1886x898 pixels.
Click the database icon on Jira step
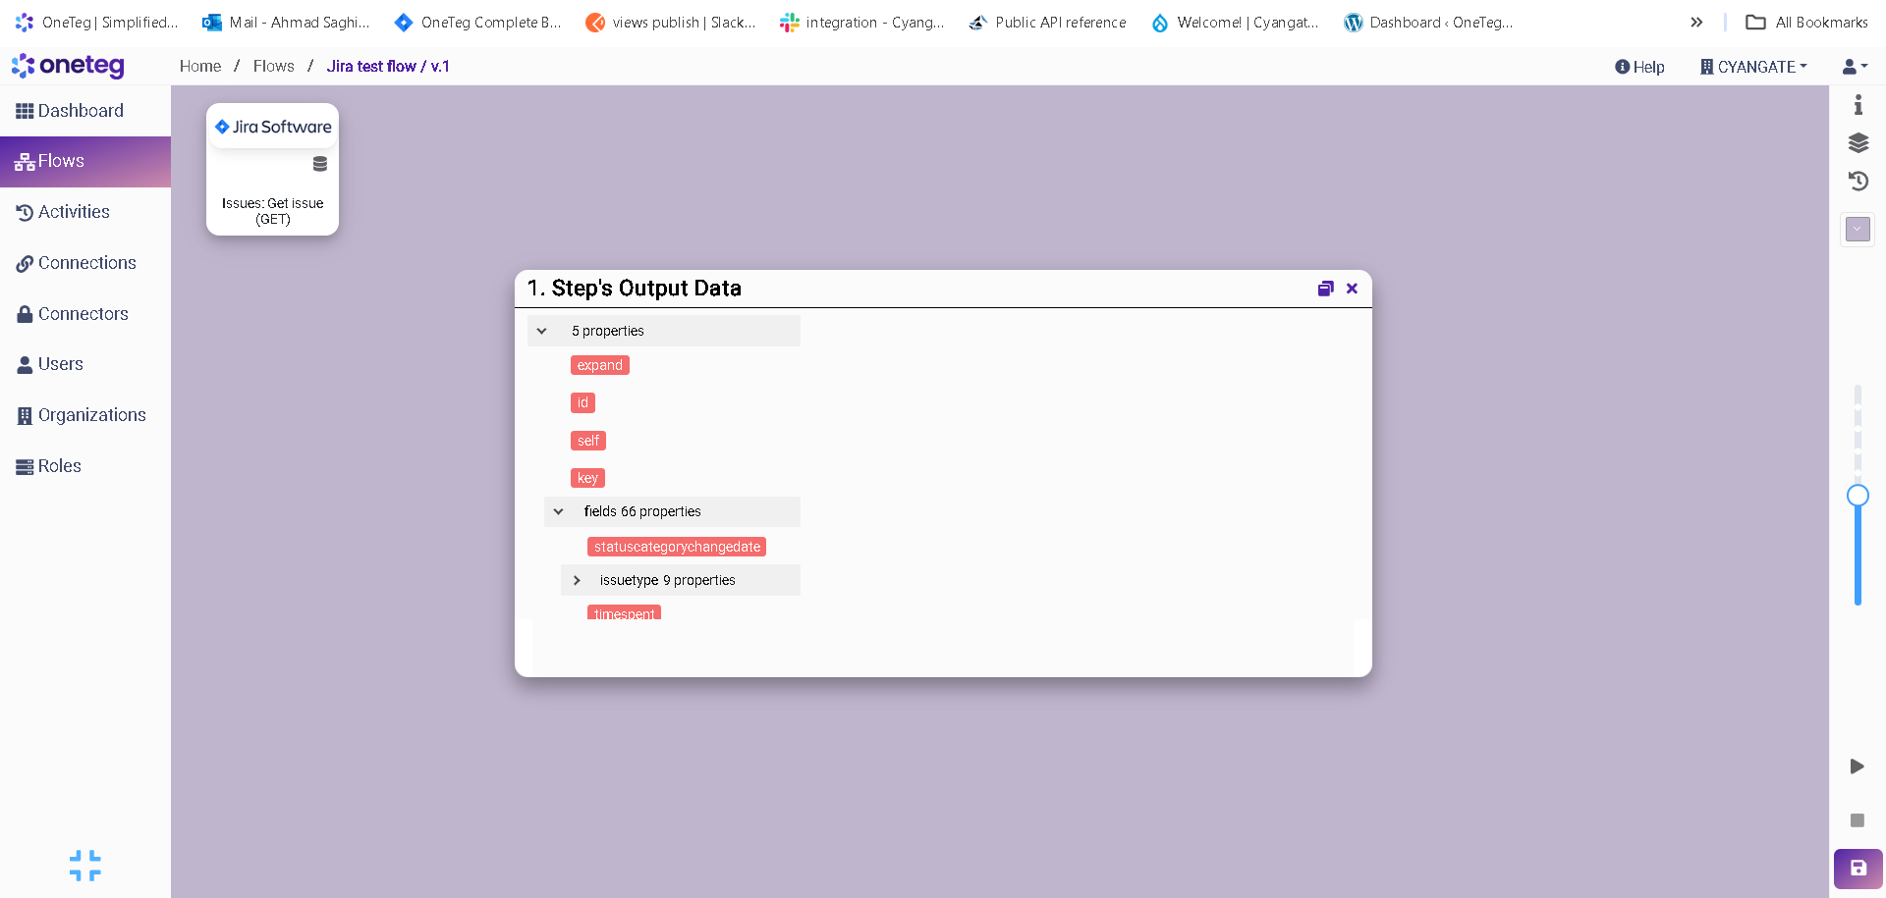[320, 164]
